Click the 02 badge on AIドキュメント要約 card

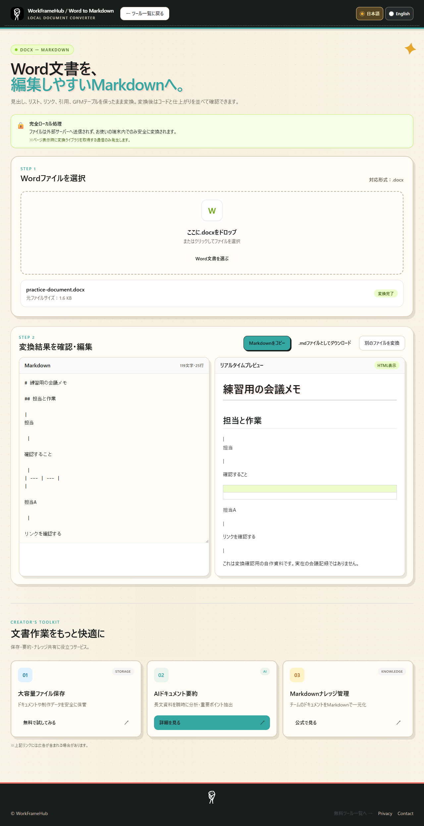(161, 675)
